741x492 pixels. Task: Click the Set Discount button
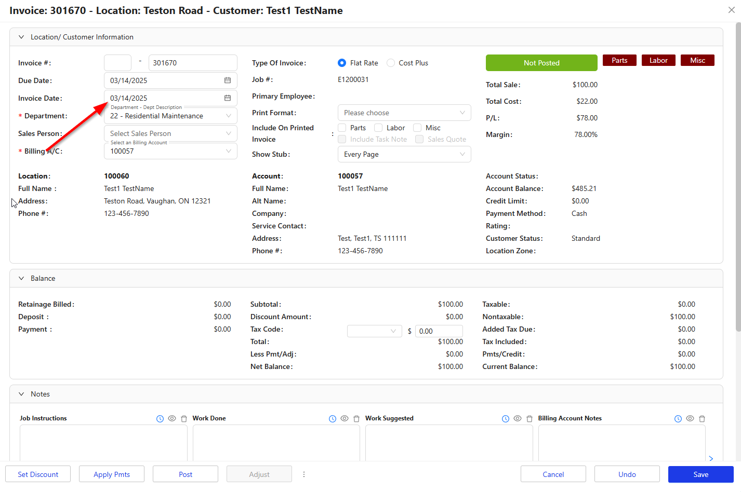(x=38, y=474)
